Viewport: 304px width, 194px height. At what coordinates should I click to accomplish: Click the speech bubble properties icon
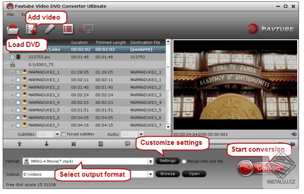point(127,143)
